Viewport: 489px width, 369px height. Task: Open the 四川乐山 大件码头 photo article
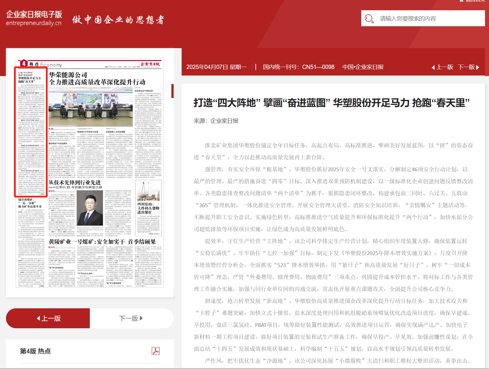(148, 208)
